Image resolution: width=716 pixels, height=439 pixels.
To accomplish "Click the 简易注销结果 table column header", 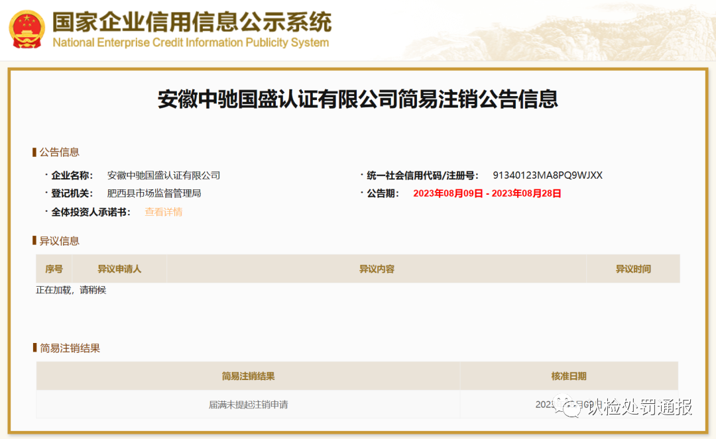I will [x=248, y=376].
